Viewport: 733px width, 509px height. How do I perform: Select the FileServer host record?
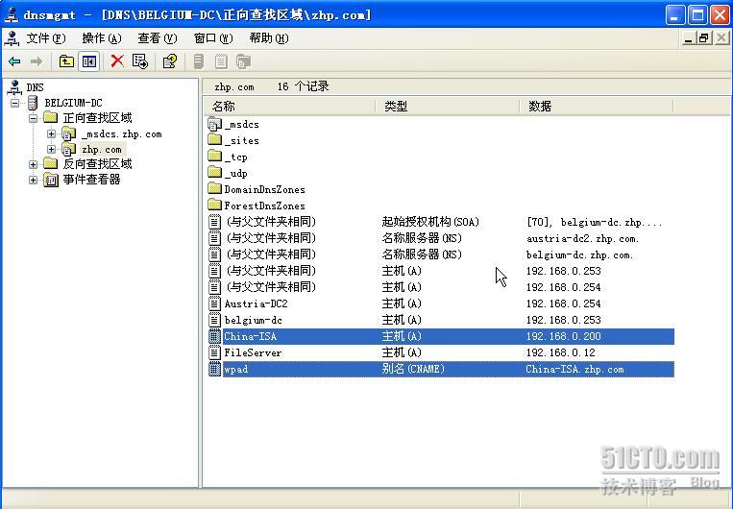click(440, 352)
